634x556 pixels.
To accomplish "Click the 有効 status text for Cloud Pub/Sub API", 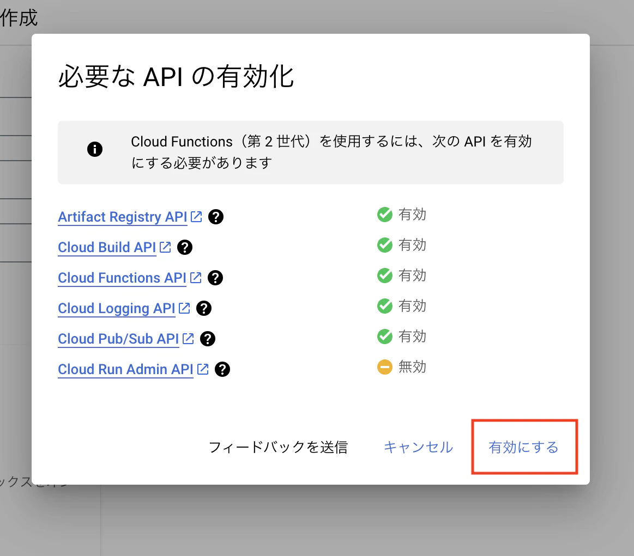I will pyautogui.click(x=413, y=336).
